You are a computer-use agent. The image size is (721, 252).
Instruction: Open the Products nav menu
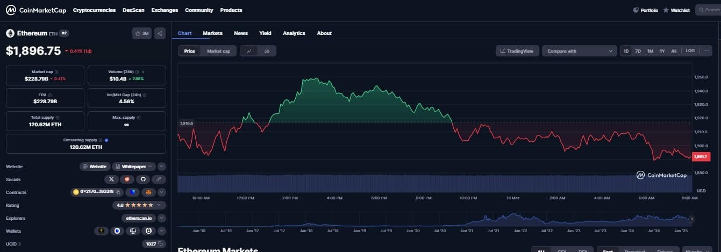(x=231, y=10)
